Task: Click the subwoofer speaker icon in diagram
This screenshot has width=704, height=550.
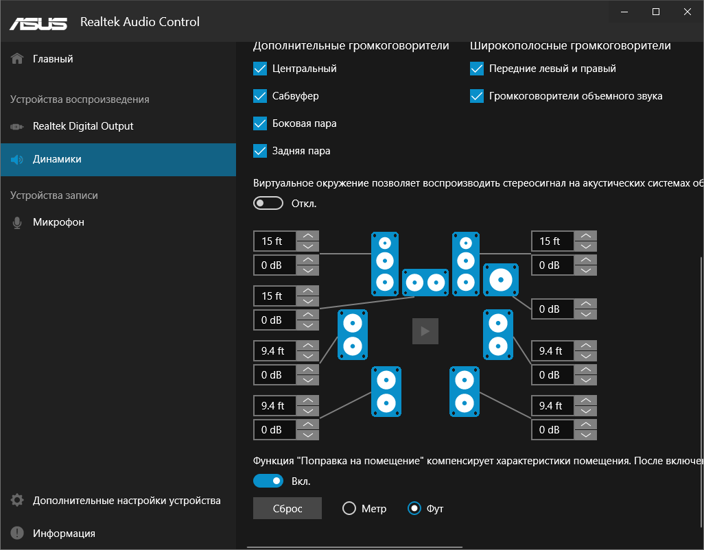Action: coord(501,280)
